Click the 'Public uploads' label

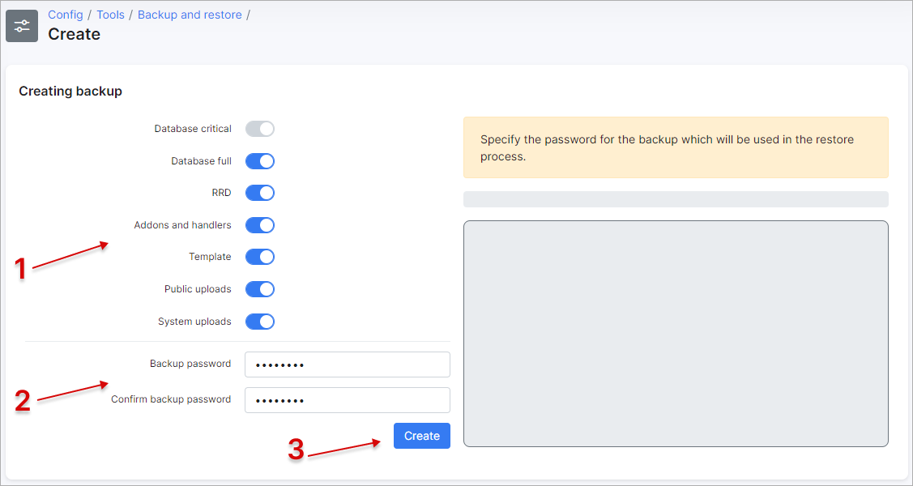(198, 289)
